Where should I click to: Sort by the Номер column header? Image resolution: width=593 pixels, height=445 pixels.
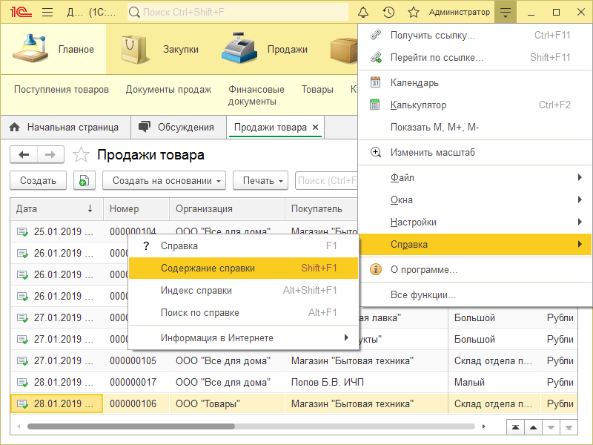(136, 209)
